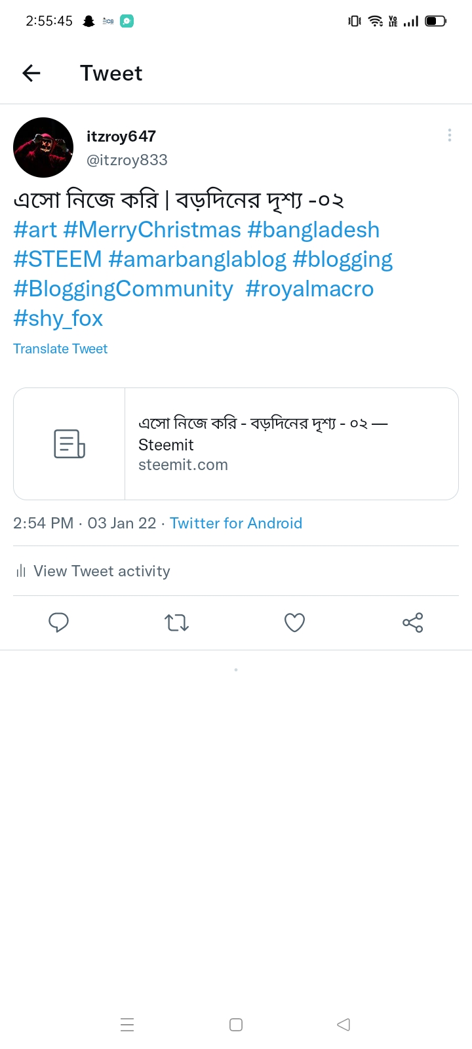Tap the retweet icon
This screenshot has height=1049, width=472.
[176, 622]
